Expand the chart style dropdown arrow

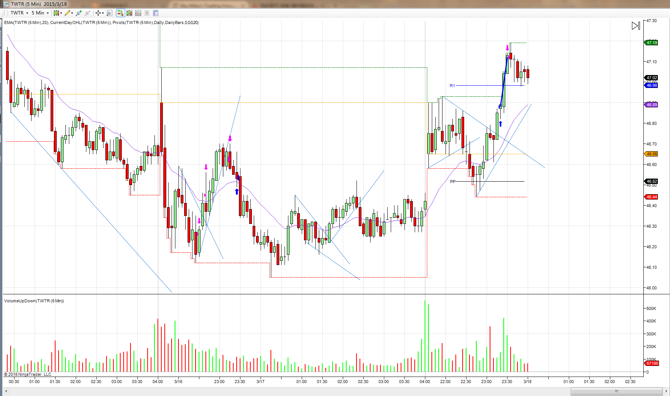click(x=61, y=13)
